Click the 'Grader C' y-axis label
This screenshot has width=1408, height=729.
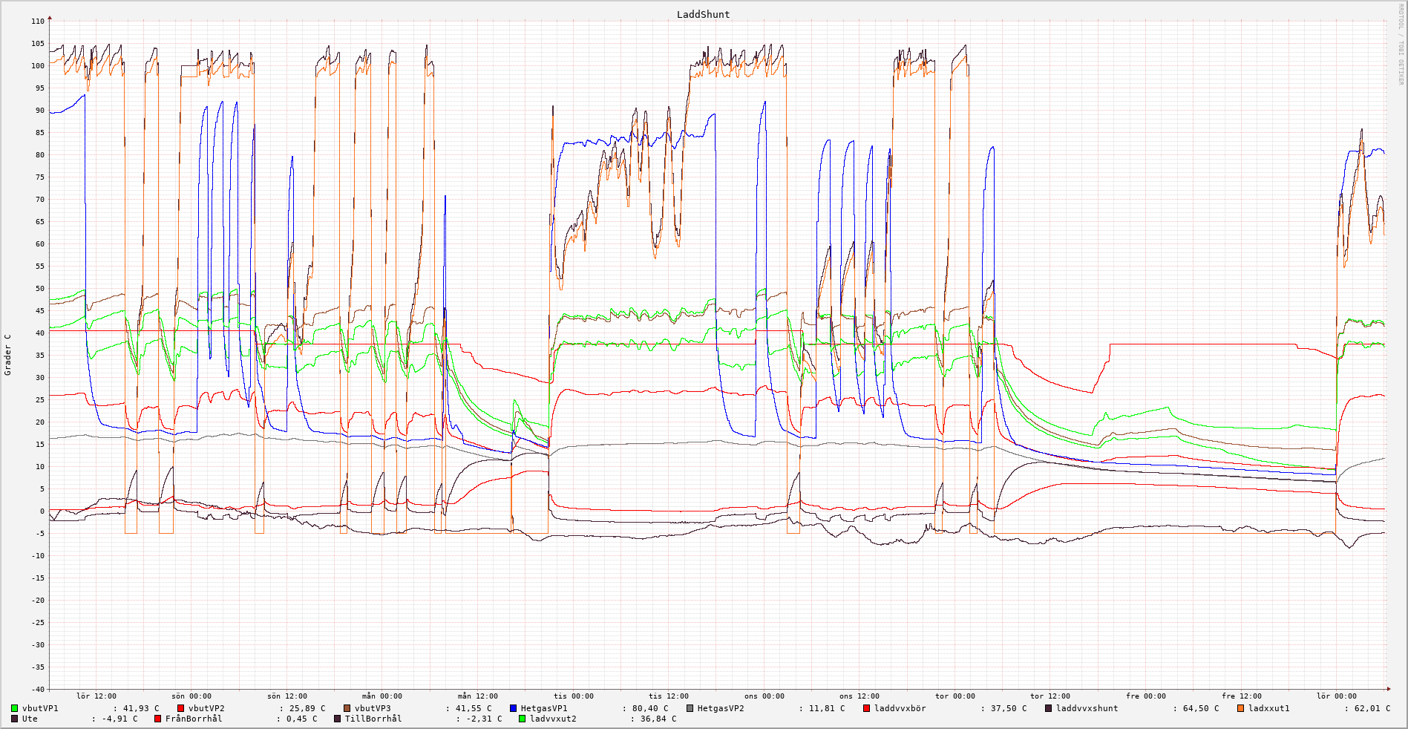(8, 355)
